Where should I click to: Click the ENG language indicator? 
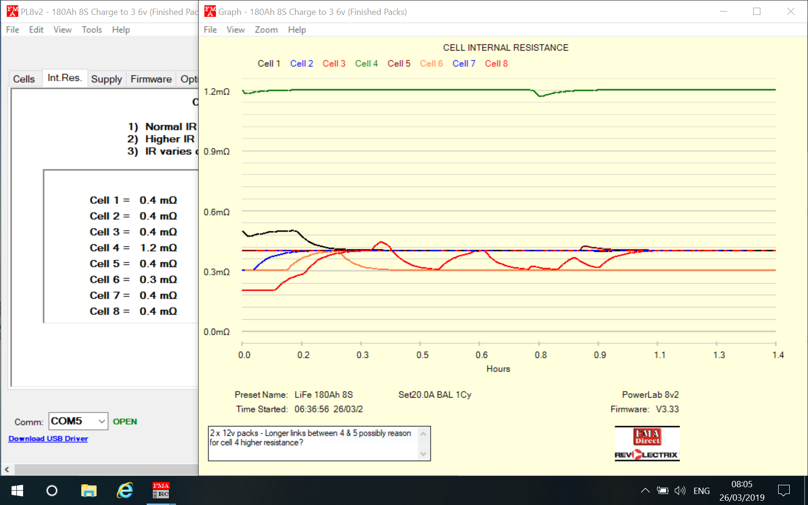point(701,491)
